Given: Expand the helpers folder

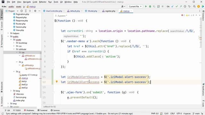Looking at the screenshot, I should [x=8, y=33].
